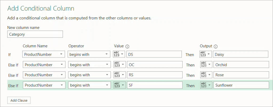Screen dimensions: 273x107
Task: Click the New column name label
Action: [x=23, y=27]
